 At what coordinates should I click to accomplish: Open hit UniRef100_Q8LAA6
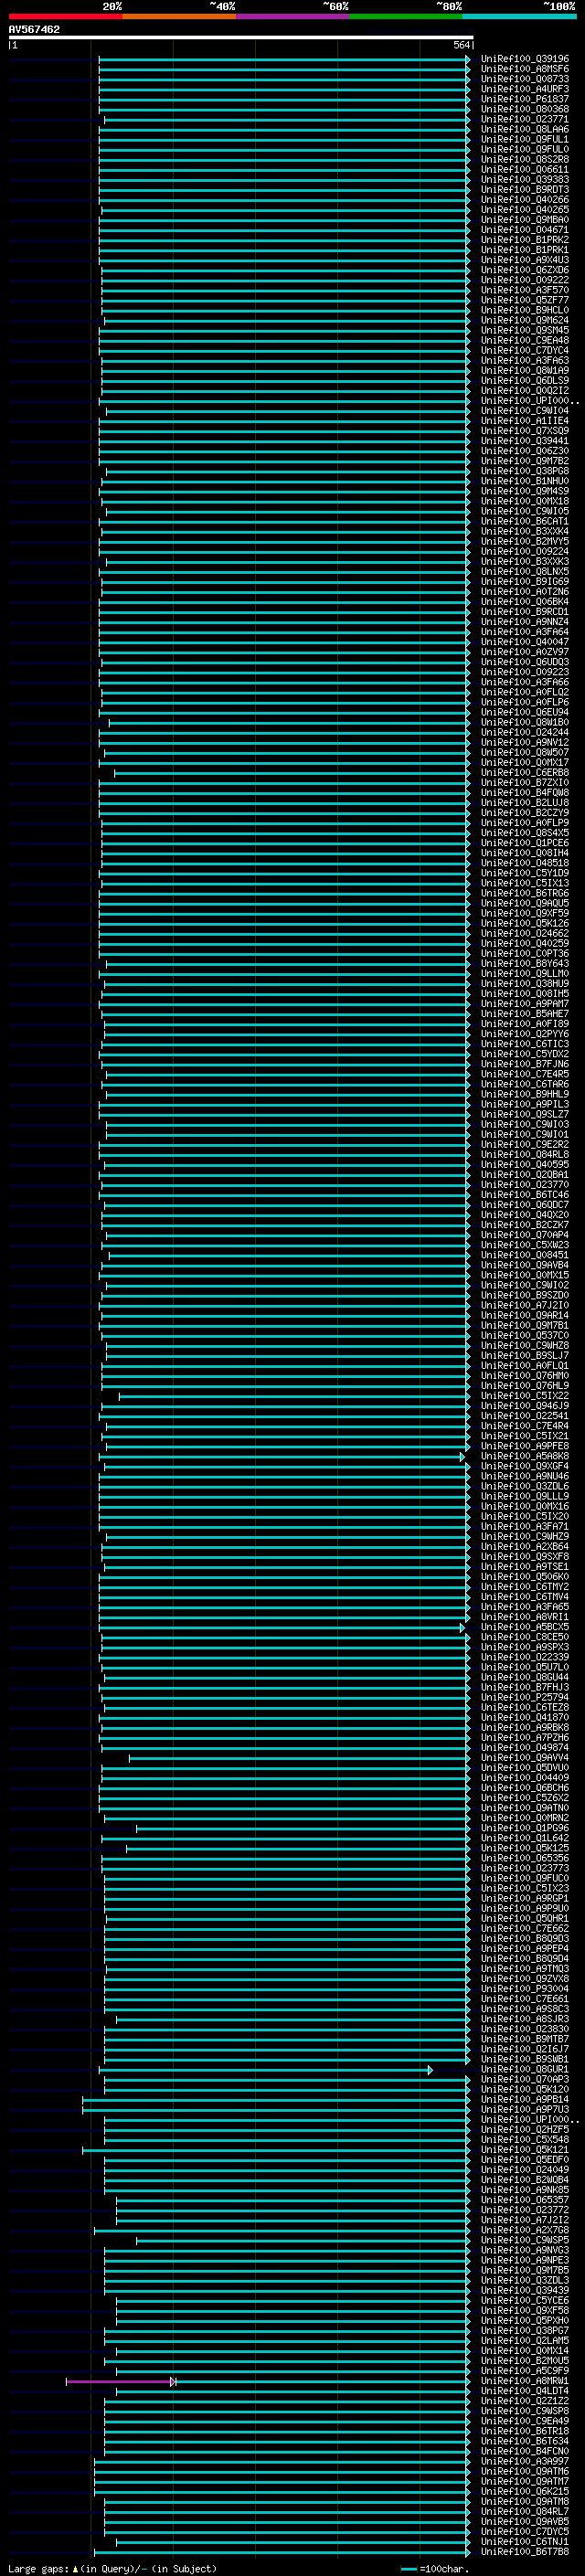pyautogui.click(x=524, y=129)
